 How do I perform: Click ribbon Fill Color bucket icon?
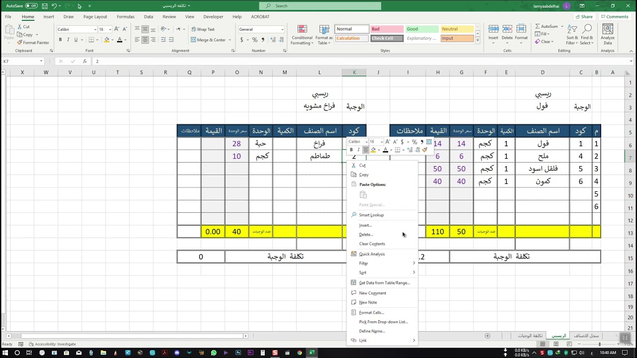106,40
